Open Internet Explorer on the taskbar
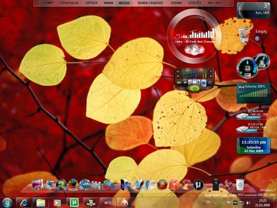The height and width of the screenshot is (208, 277). click(x=24, y=203)
